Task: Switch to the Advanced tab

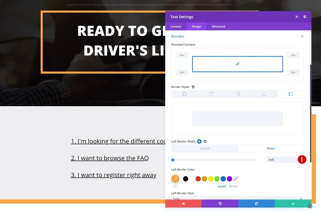Action: [218, 27]
